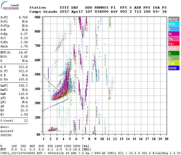Click the pink Vo- legend entry
The height and width of the screenshot is (155, 181).
point(174,39)
